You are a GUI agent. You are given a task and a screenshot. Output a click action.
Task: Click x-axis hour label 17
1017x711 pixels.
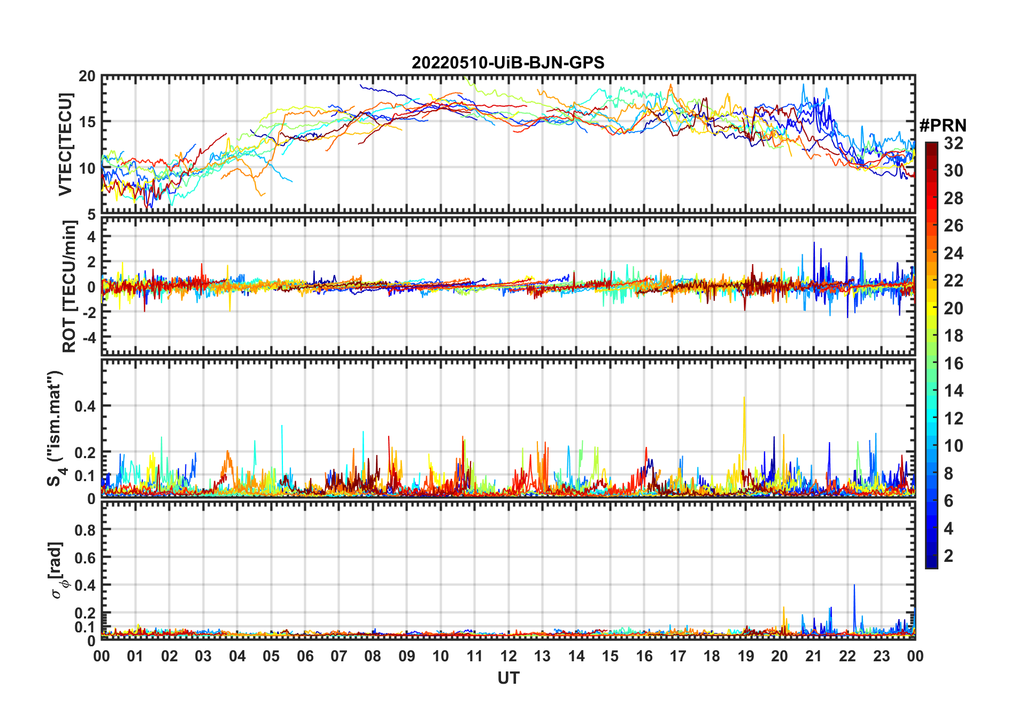click(x=678, y=656)
